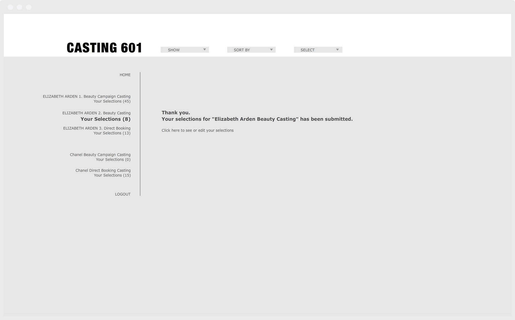Open the SORT BY dropdown
Image resolution: width=515 pixels, height=320 pixels.
tap(251, 50)
